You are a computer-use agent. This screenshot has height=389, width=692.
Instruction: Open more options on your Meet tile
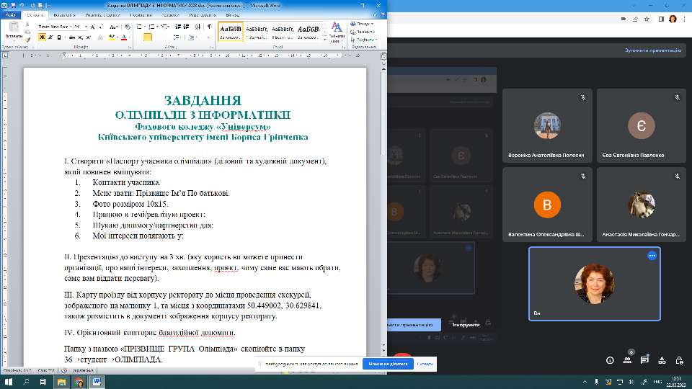coord(652,256)
